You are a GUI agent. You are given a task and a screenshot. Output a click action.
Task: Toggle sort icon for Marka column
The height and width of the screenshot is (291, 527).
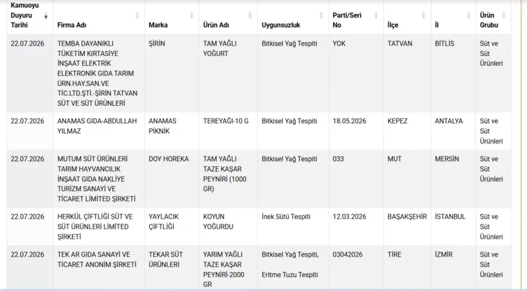(191, 15)
